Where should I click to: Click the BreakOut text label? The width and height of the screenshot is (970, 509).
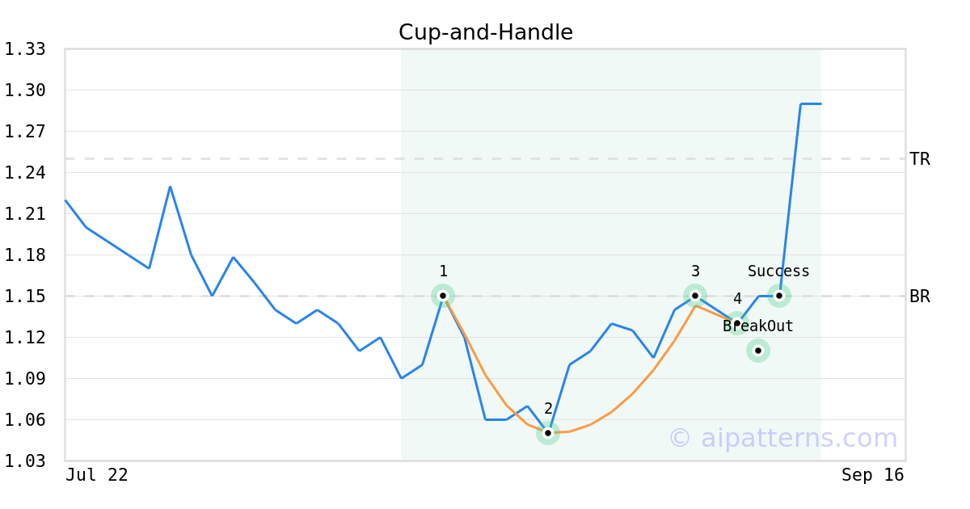coord(758,326)
